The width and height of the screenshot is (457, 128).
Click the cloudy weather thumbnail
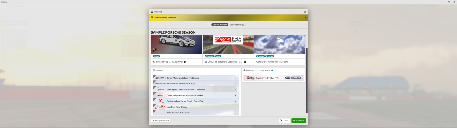click(x=280, y=45)
